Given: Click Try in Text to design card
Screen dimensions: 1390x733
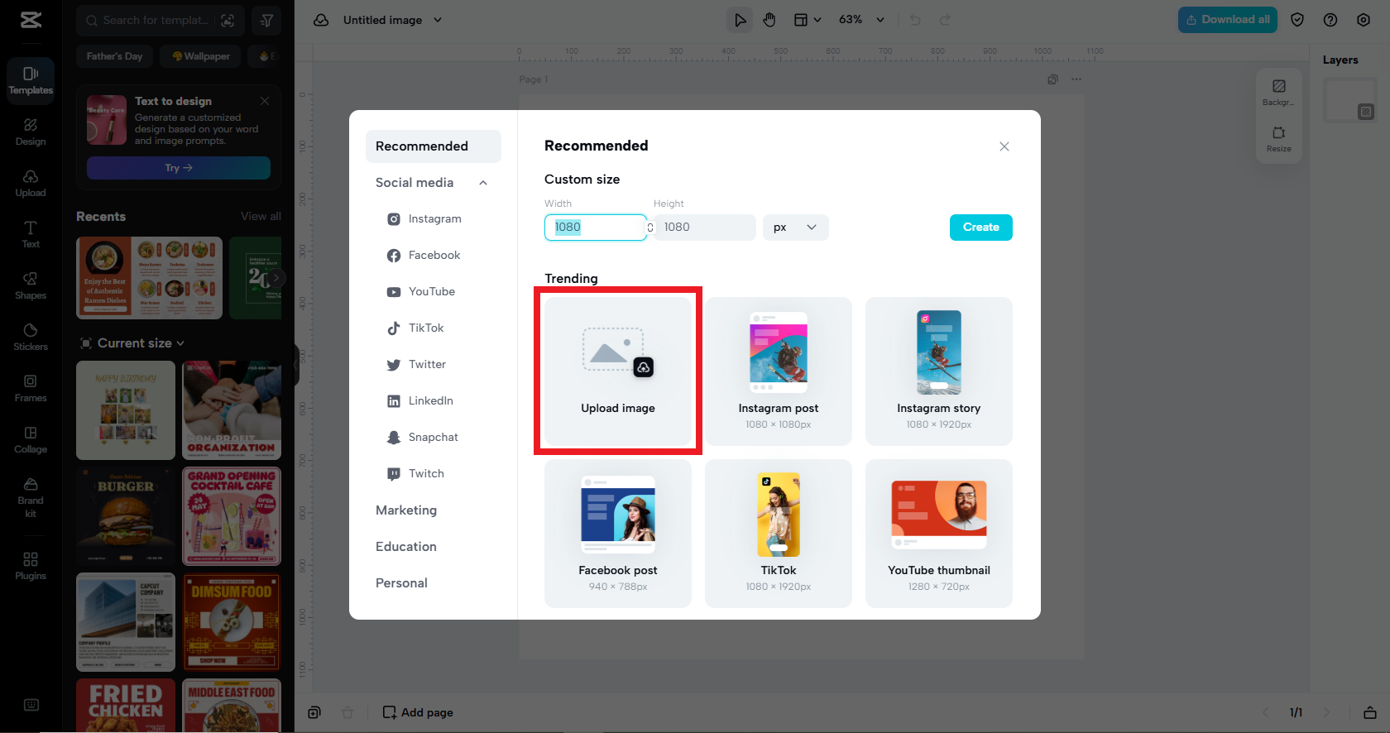Looking at the screenshot, I should click(x=179, y=168).
